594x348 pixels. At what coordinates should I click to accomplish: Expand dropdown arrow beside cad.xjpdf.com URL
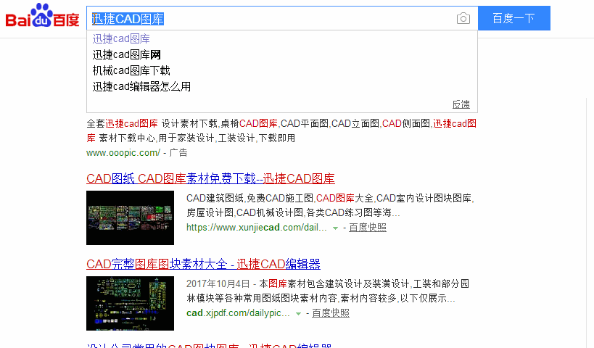[x=298, y=313]
